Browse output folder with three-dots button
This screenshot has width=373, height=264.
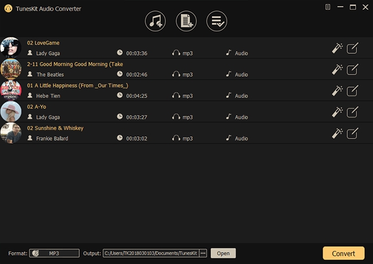[x=203, y=253]
